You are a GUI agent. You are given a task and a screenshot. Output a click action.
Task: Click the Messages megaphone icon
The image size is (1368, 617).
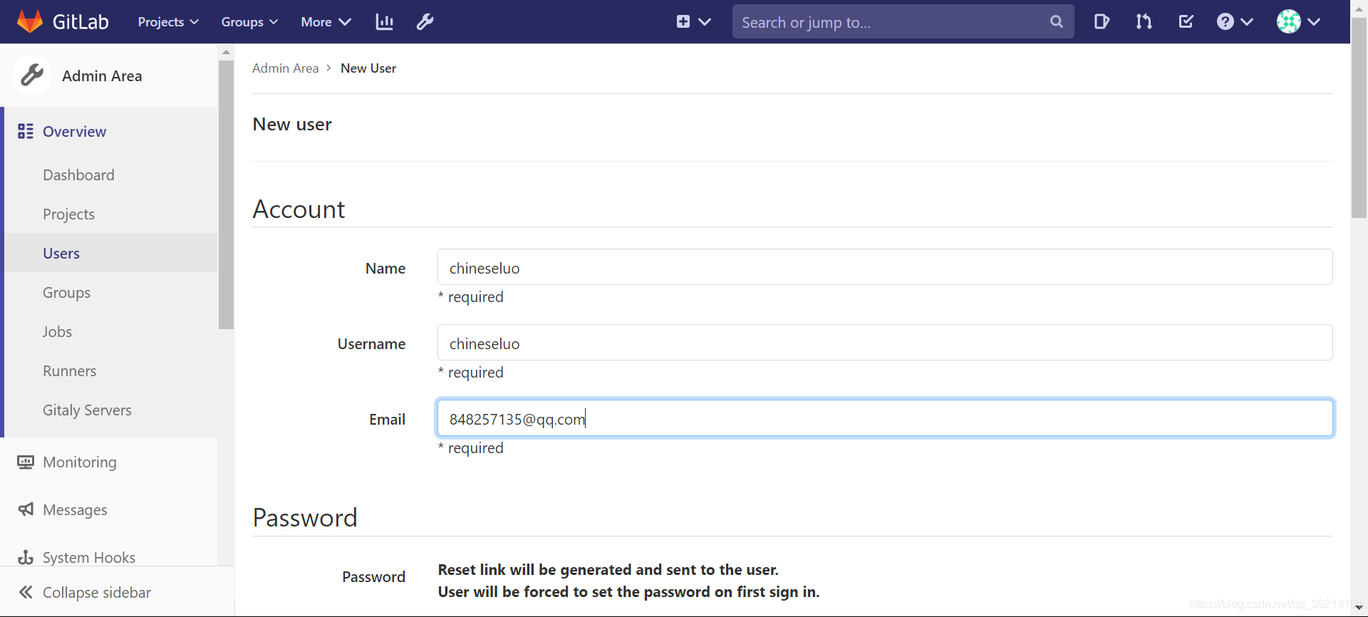26,510
